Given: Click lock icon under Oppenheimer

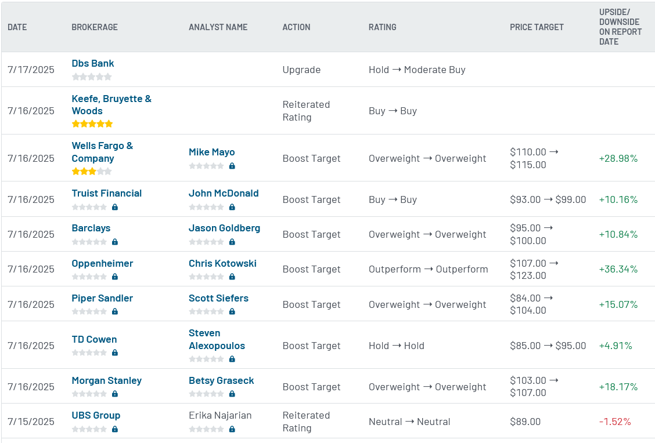Looking at the screenshot, I should tap(115, 277).
